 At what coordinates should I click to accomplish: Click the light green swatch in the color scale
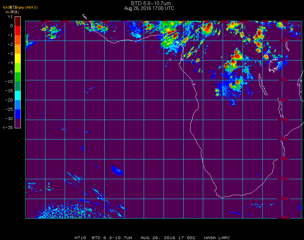pyautogui.click(x=18, y=68)
